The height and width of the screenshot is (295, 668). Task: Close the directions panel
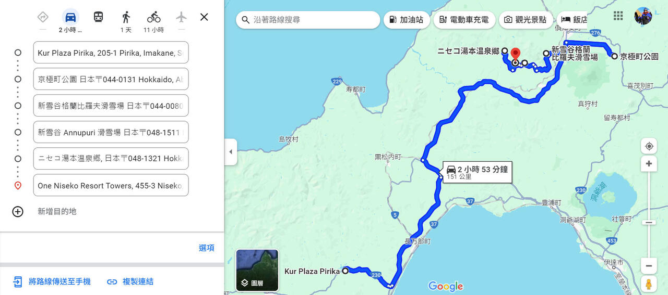[x=204, y=17]
